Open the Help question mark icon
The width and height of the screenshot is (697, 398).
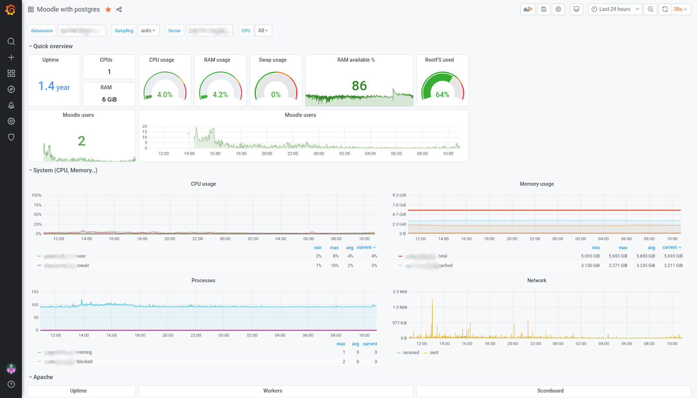coord(11,384)
